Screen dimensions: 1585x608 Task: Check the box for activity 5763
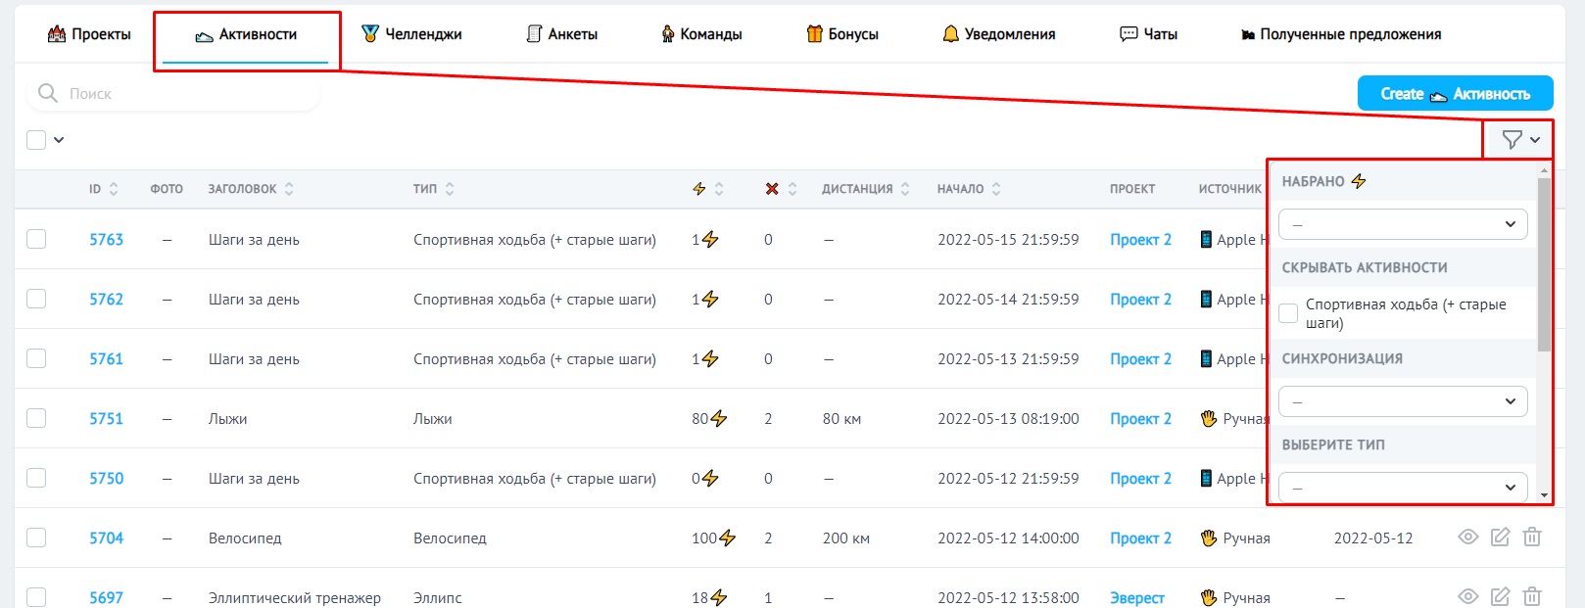(36, 239)
